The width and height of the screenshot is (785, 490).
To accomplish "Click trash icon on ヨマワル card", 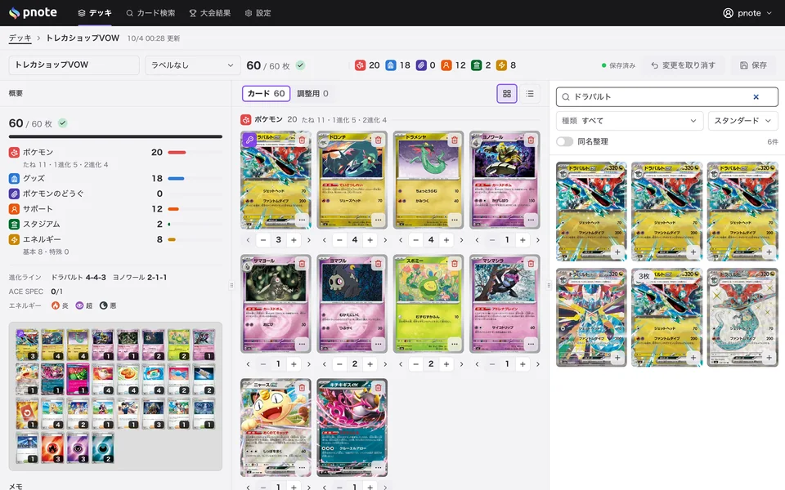I will coord(378,264).
